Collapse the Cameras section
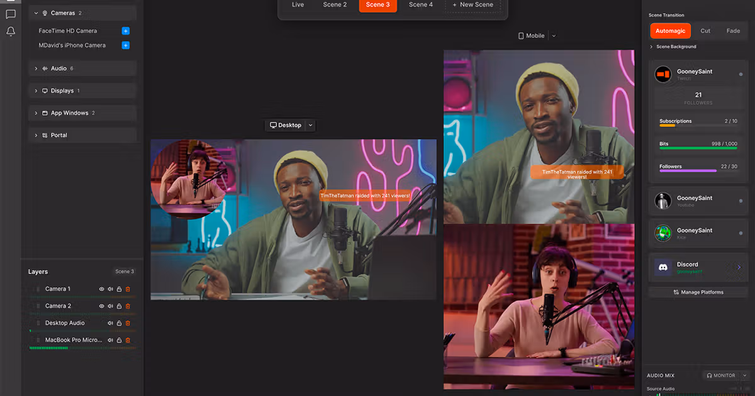This screenshot has height=396, width=755. (36, 13)
